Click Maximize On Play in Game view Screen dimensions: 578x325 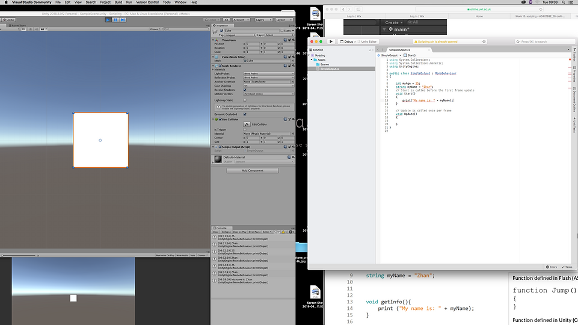(165, 255)
